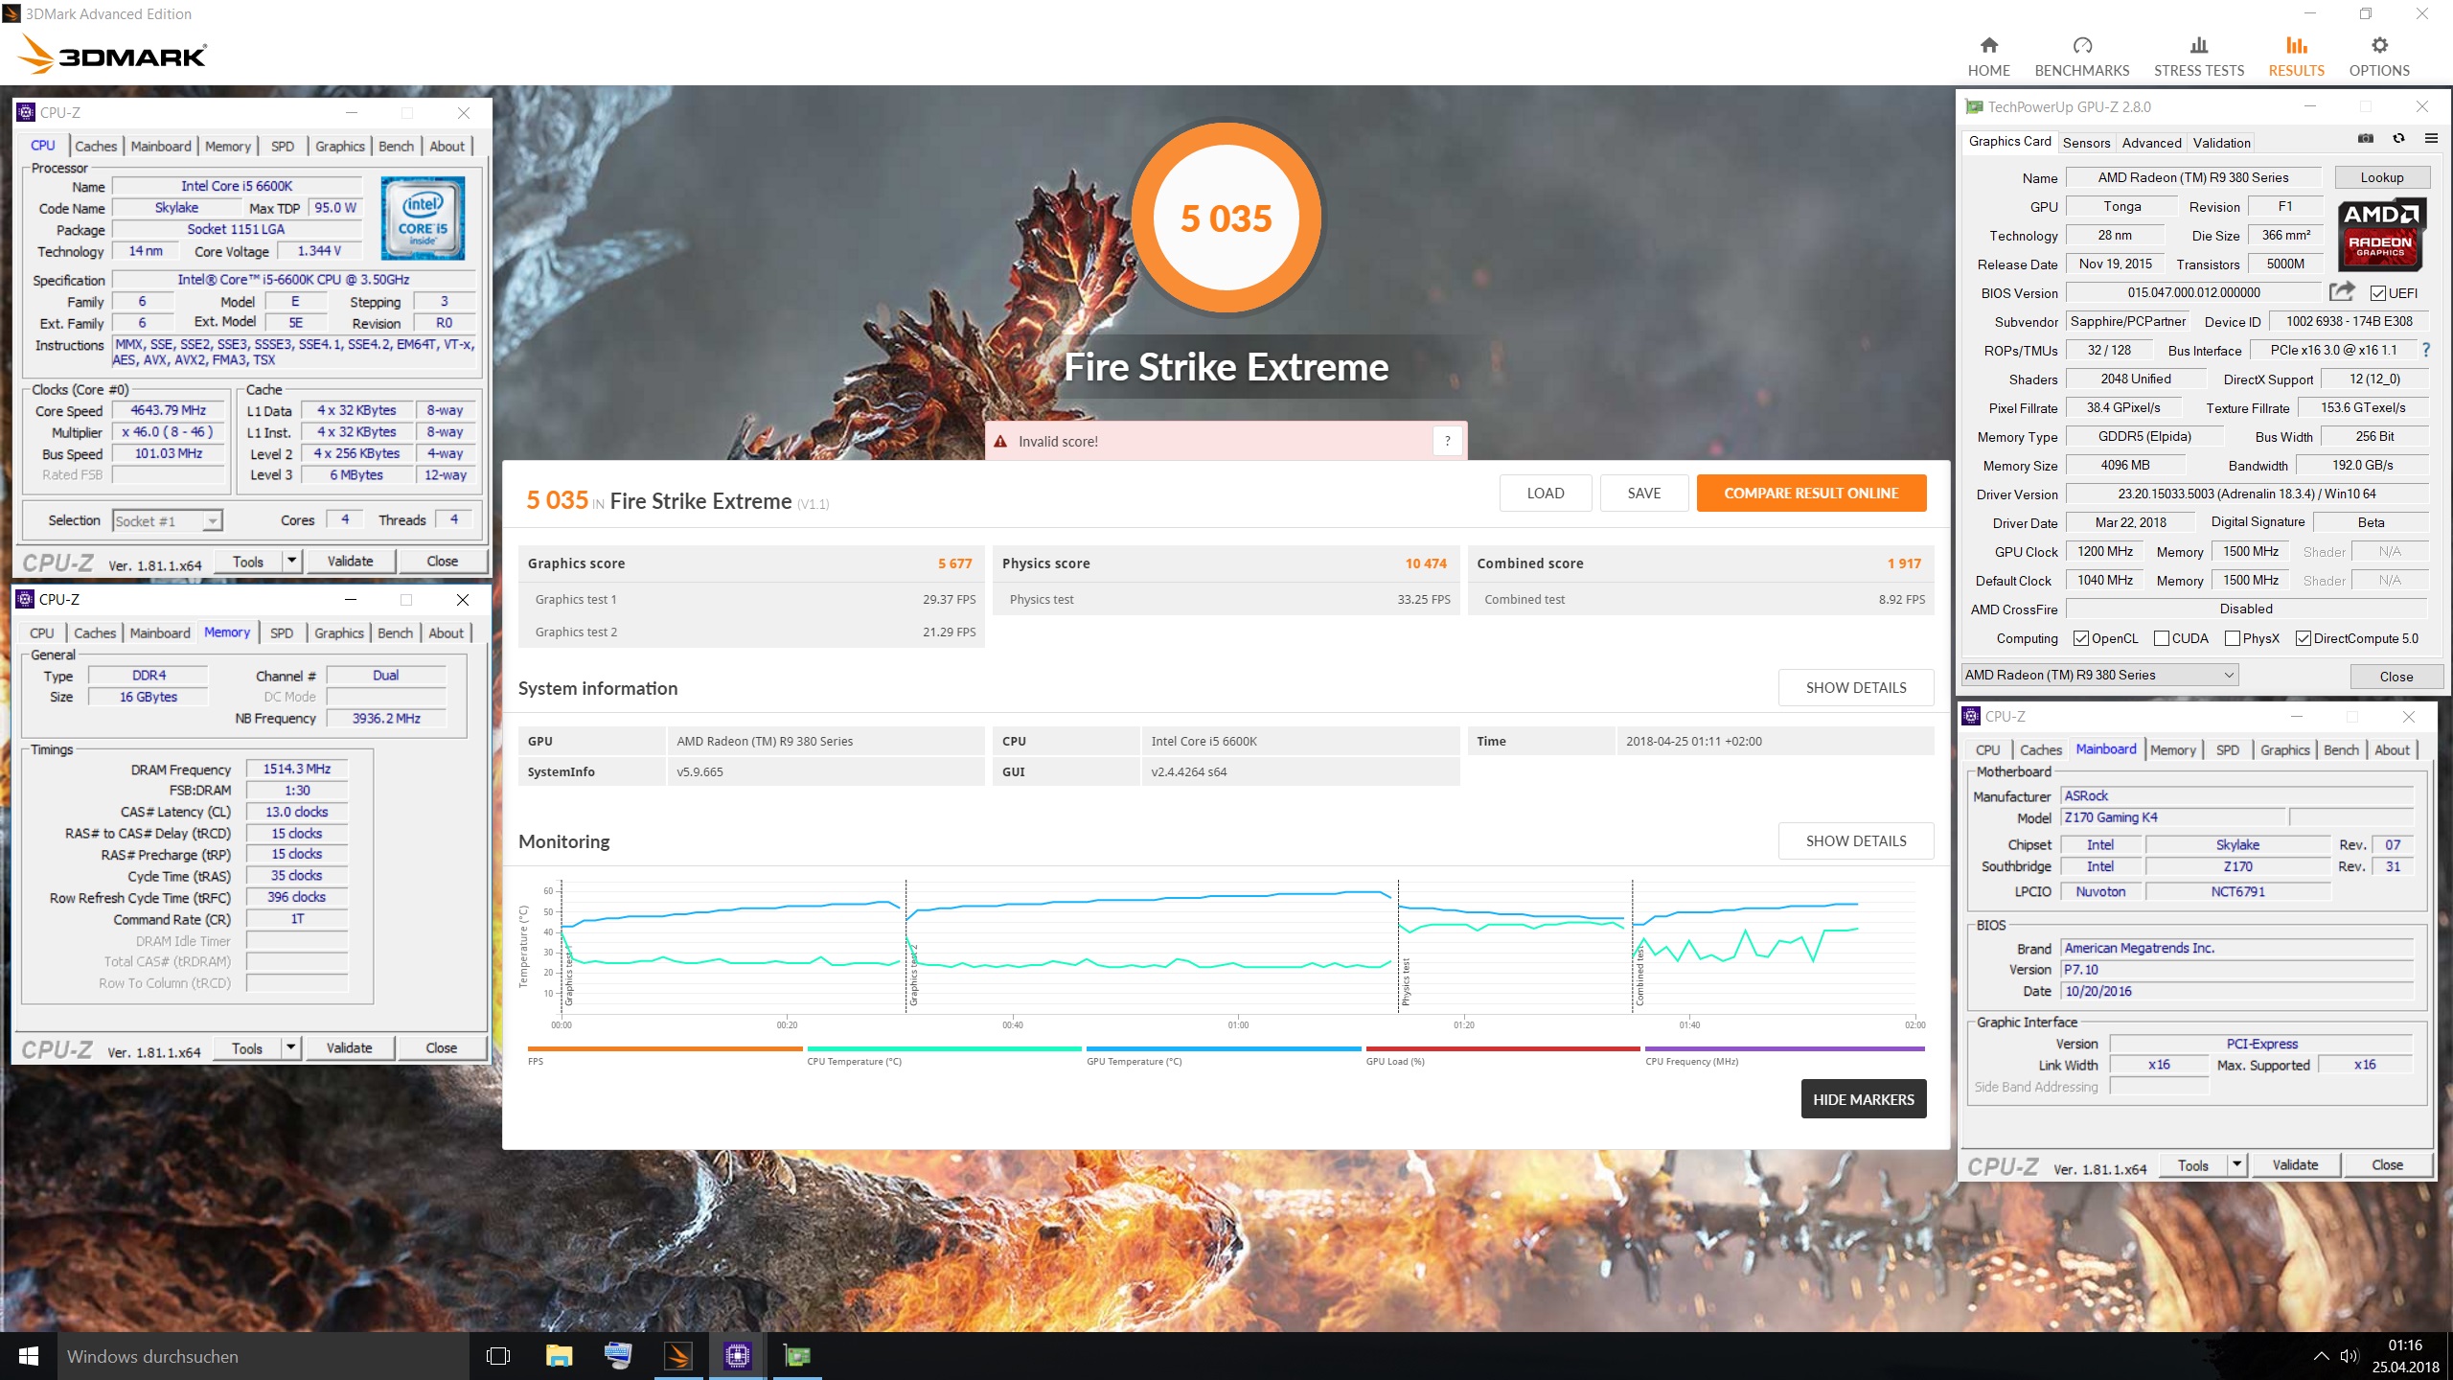The image size is (2453, 1380).
Task: Open the Invalid score help question mark
Action: (x=1447, y=441)
